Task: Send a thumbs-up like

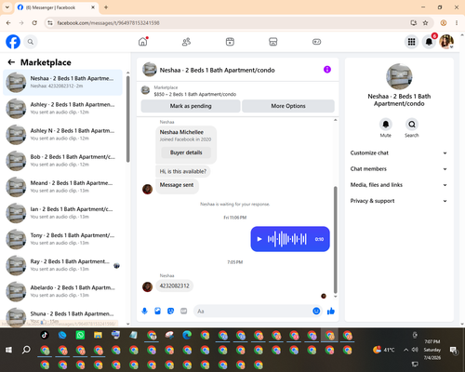Action: click(x=331, y=311)
